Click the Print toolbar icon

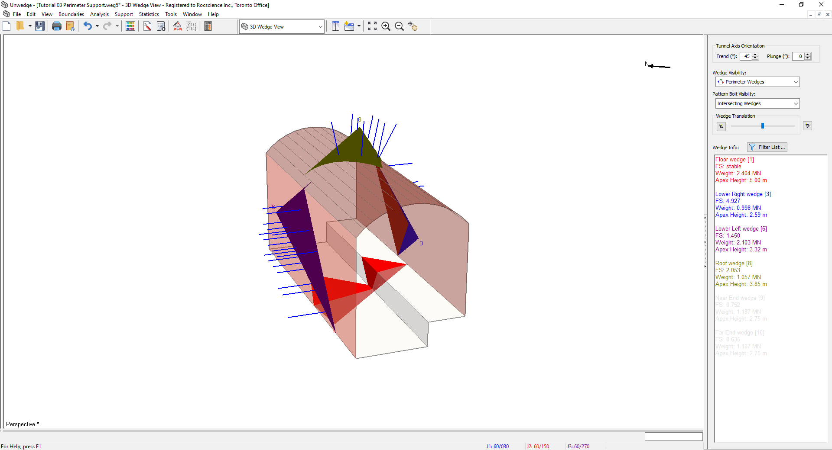pyautogui.click(x=56, y=26)
